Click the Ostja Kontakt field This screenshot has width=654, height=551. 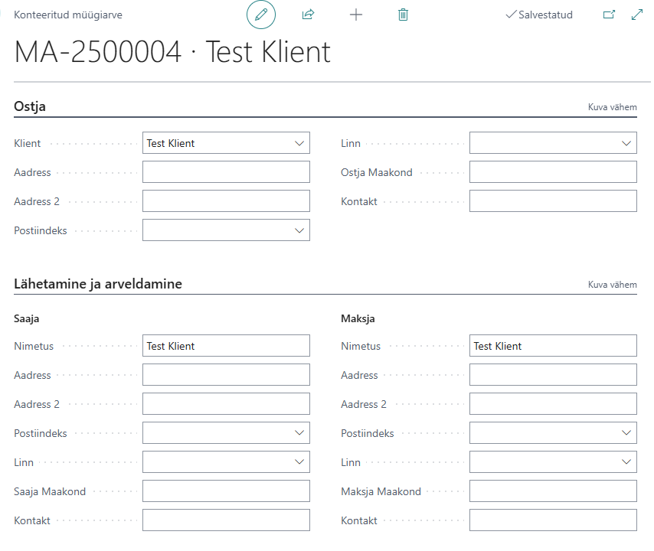(553, 201)
